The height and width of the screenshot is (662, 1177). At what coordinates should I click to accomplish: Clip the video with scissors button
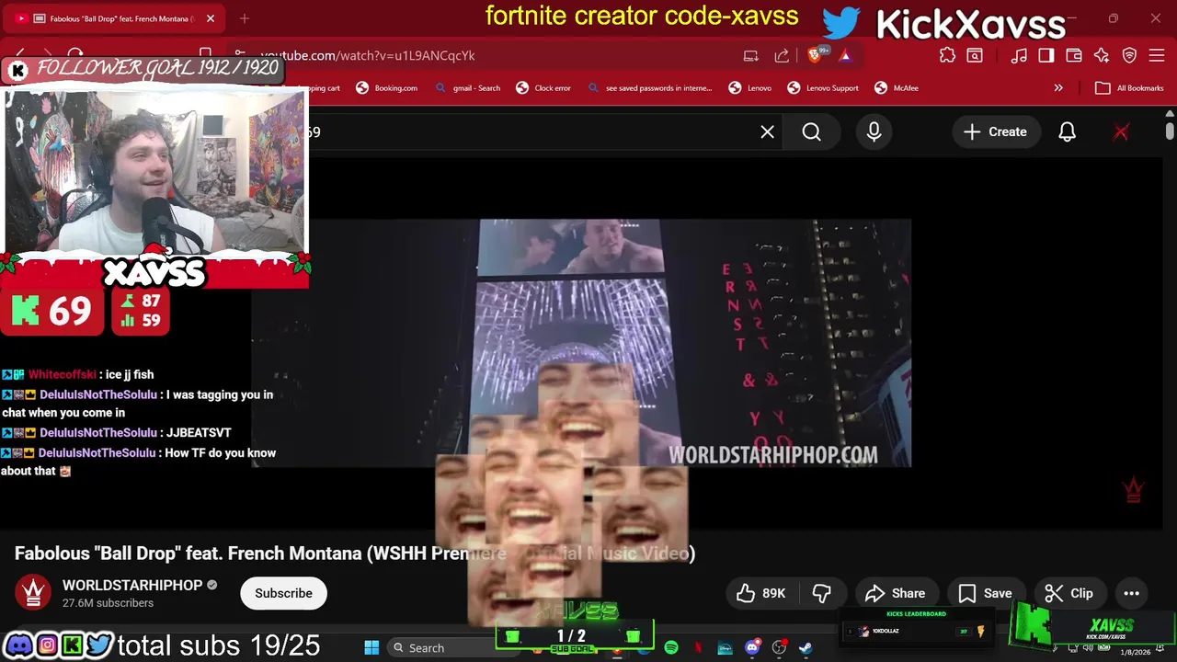coord(1069,593)
